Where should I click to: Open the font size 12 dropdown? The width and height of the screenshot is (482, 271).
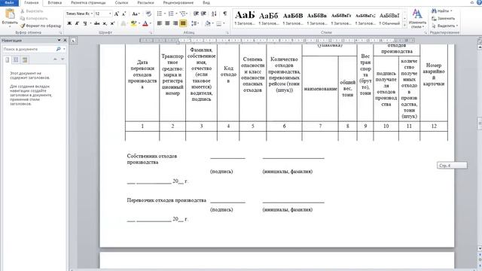coord(110,14)
